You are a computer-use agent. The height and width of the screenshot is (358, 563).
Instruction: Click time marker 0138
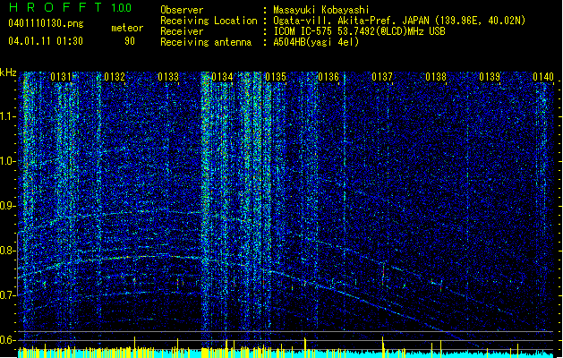coord(436,77)
